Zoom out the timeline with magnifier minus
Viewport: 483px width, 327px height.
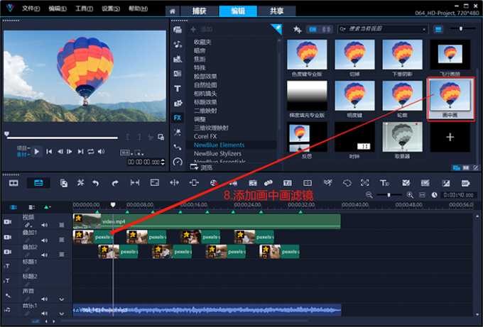click(369, 195)
